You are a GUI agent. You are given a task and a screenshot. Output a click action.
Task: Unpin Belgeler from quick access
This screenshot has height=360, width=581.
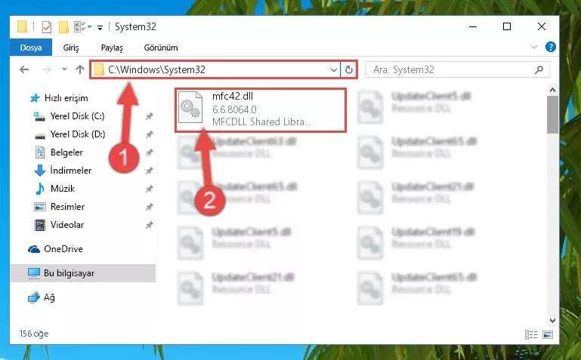click(150, 152)
